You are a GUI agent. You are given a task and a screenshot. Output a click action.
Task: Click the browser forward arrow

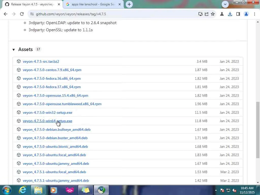pos(14,14)
